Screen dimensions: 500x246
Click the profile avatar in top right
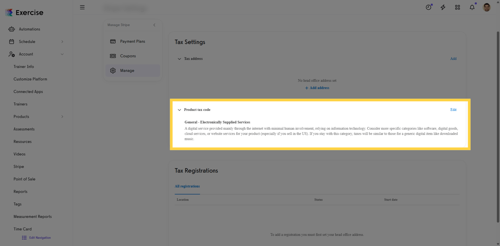pyautogui.click(x=486, y=7)
